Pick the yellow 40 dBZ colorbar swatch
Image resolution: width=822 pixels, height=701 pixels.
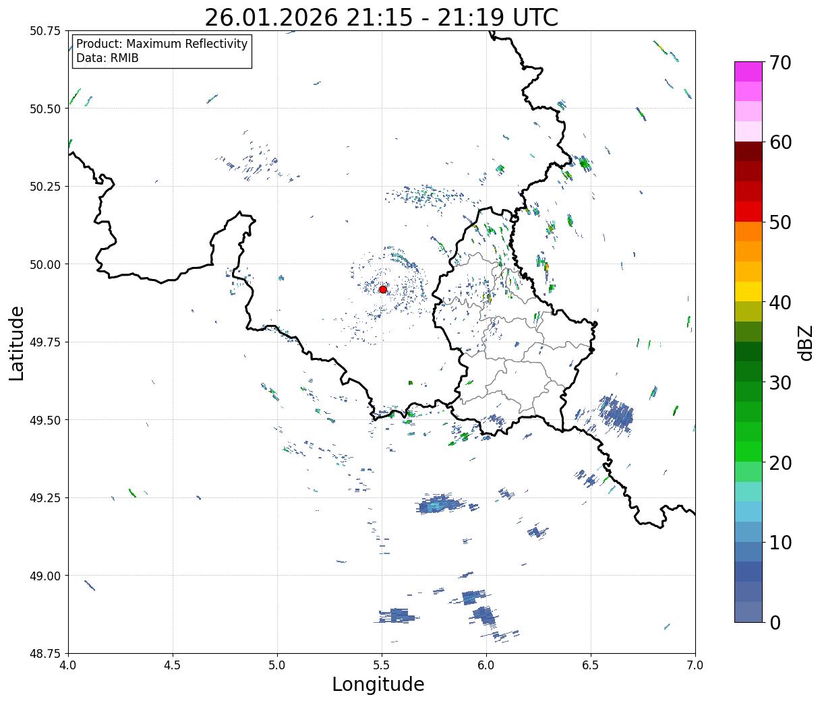coord(748,291)
